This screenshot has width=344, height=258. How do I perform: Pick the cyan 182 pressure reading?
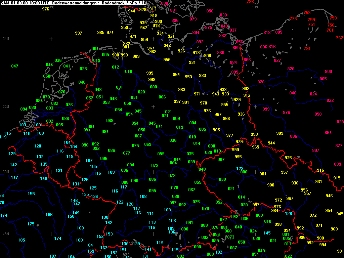pos(219,252)
